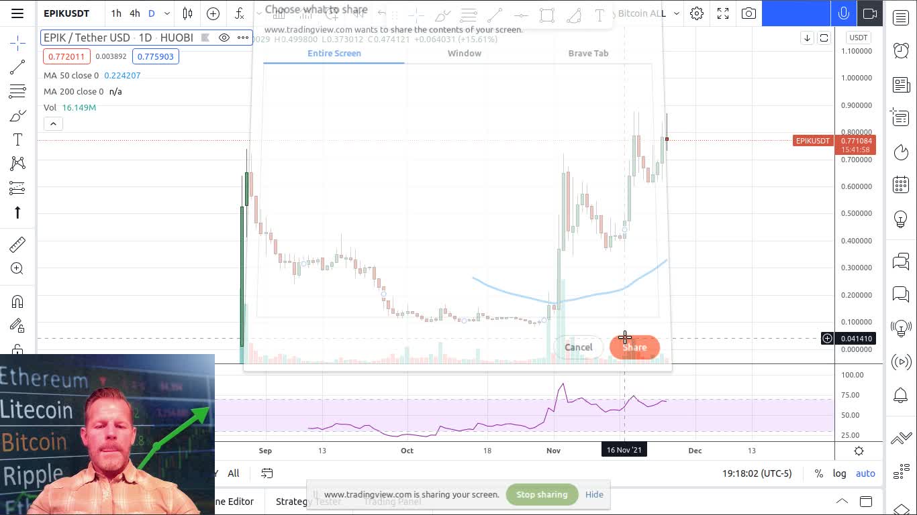Open the ideas lightbulb panel
This screenshot has width=917, height=515.
pyautogui.click(x=901, y=219)
